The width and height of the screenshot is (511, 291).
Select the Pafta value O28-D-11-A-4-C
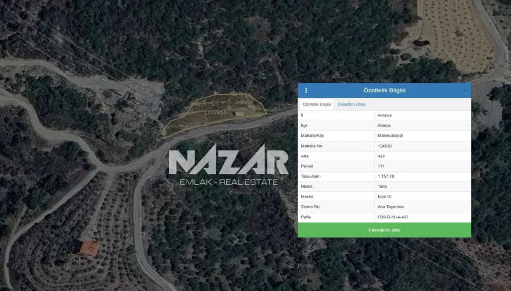click(393, 217)
